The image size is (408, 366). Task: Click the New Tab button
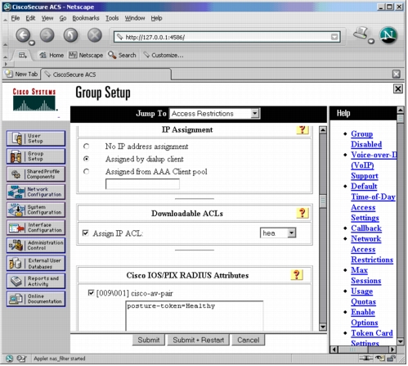(x=22, y=75)
